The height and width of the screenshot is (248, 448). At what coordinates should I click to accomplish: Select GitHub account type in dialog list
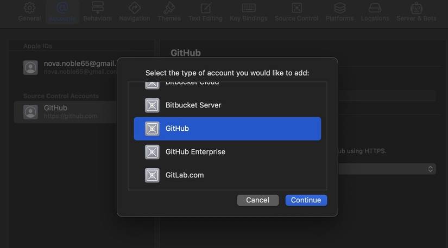[x=228, y=129]
